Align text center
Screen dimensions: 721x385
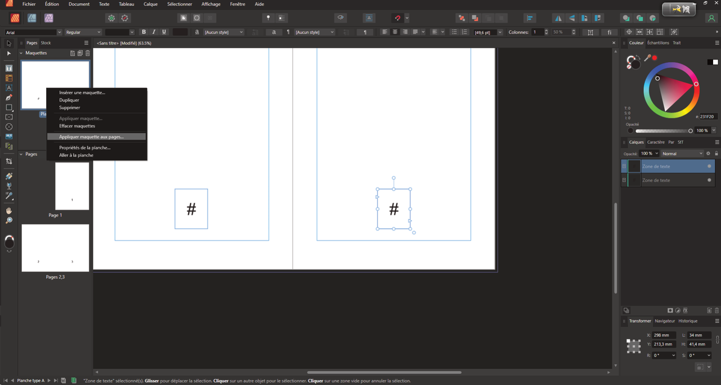pyautogui.click(x=395, y=32)
